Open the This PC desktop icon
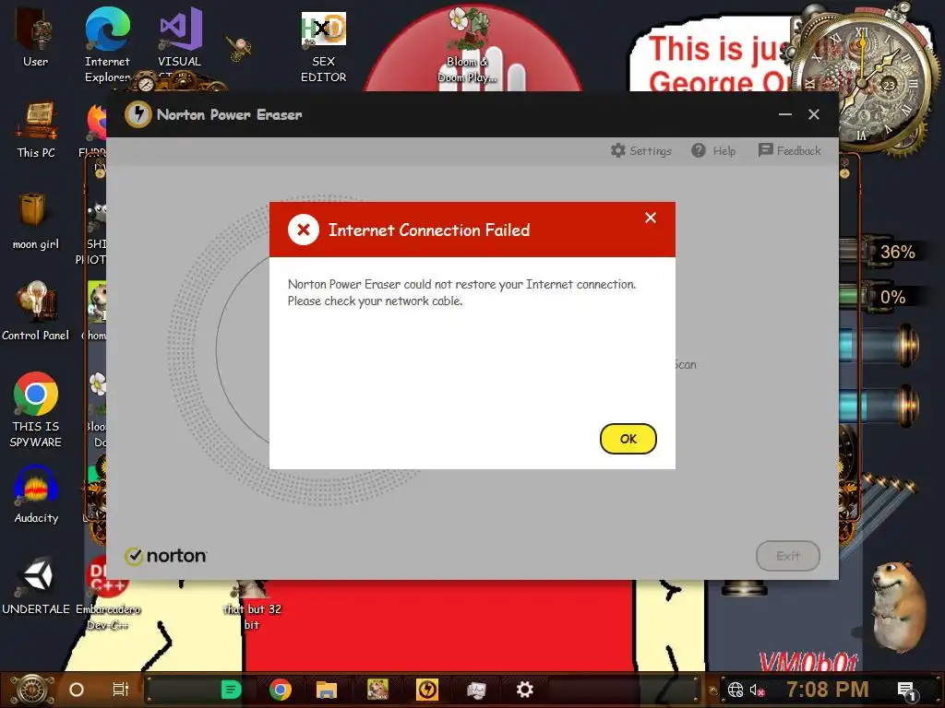The height and width of the screenshot is (708, 945). point(36,129)
